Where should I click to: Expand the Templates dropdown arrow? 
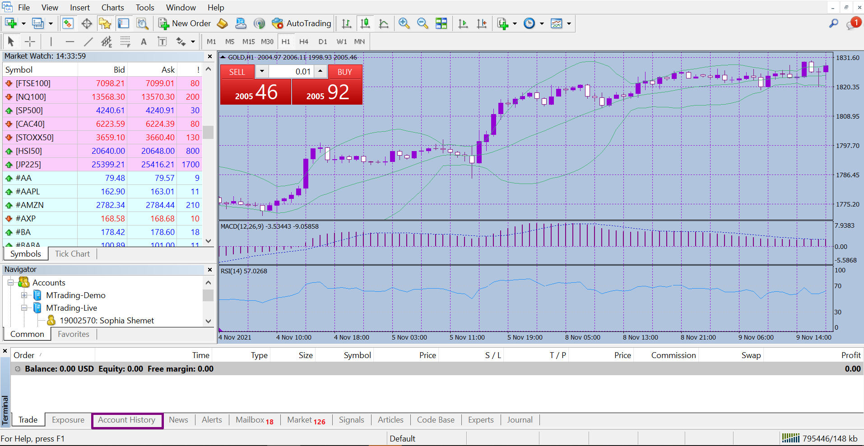[x=569, y=23]
